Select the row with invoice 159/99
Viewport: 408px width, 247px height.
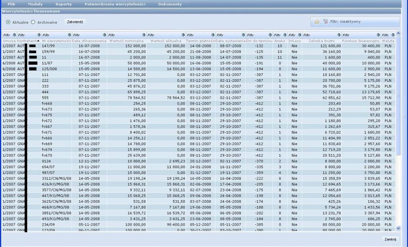click(x=199, y=51)
